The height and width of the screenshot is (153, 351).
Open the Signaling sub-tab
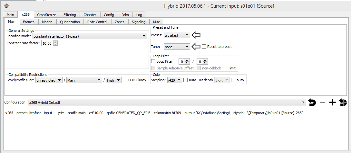tap(139, 22)
